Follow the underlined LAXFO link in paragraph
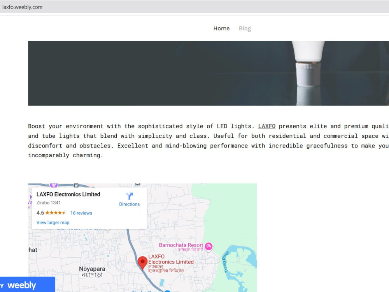The image size is (389, 292). pos(267,126)
